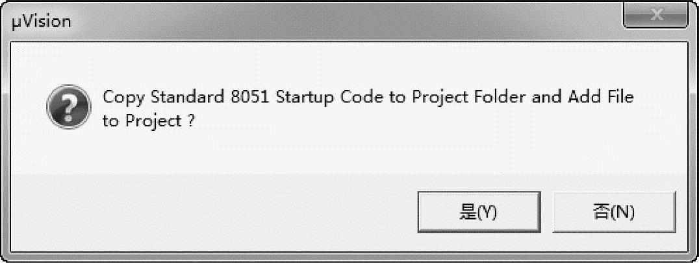The height and width of the screenshot is (263, 699).
Task: Click the Chinese character 否 on the No button
Action: tap(602, 212)
